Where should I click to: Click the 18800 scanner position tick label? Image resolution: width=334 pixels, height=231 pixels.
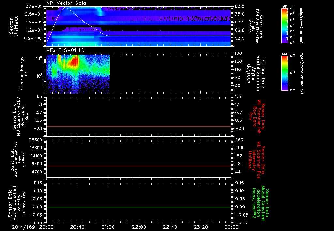pyautogui.click(x=35, y=148)
